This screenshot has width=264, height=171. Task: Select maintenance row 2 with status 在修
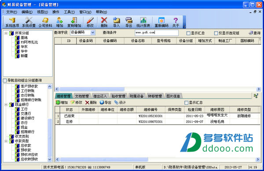[158, 121]
